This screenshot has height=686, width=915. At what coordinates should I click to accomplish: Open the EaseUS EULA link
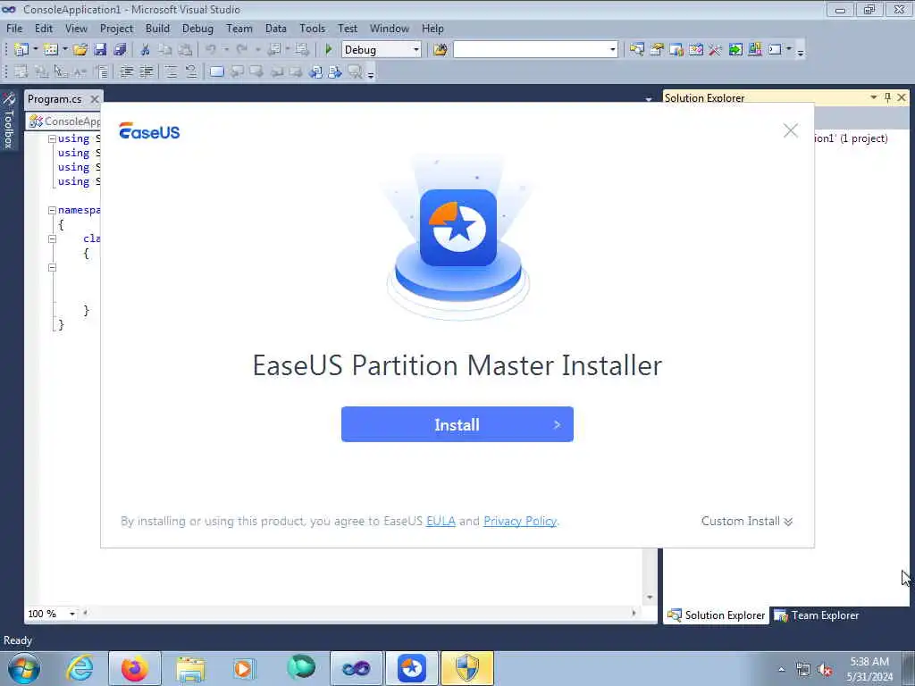click(x=441, y=521)
